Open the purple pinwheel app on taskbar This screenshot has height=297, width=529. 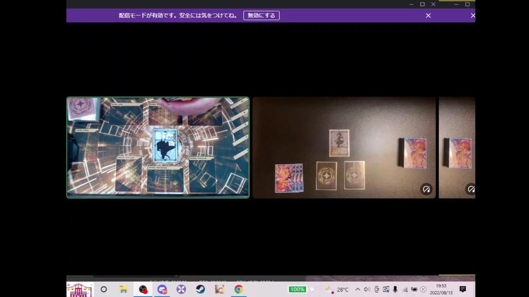pos(181,289)
